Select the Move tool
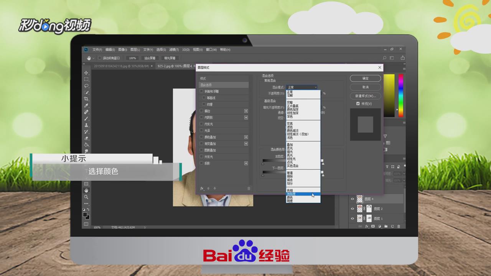 pyautogui.click(x=86, y=73)
